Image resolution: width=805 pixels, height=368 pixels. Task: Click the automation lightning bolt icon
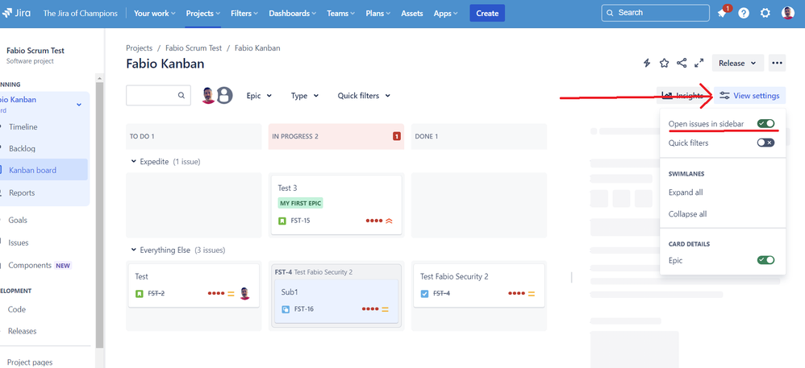click(x=647, y=63)
